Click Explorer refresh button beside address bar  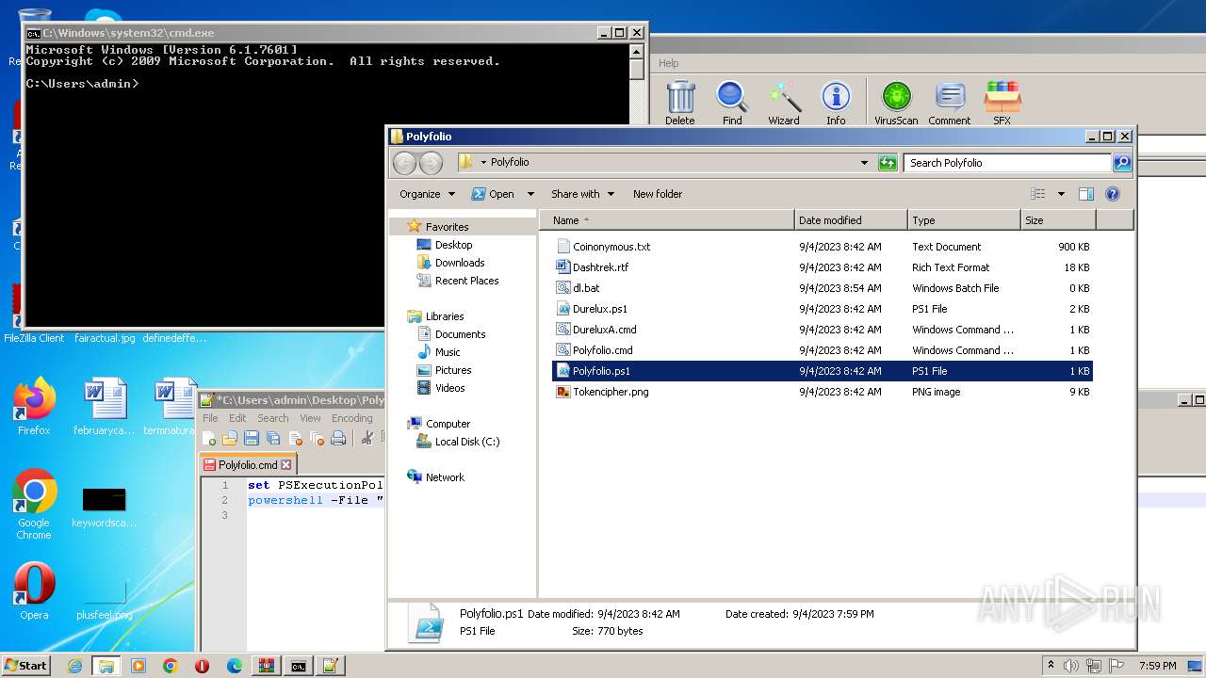pyautogui.click(x=888, y=163)
